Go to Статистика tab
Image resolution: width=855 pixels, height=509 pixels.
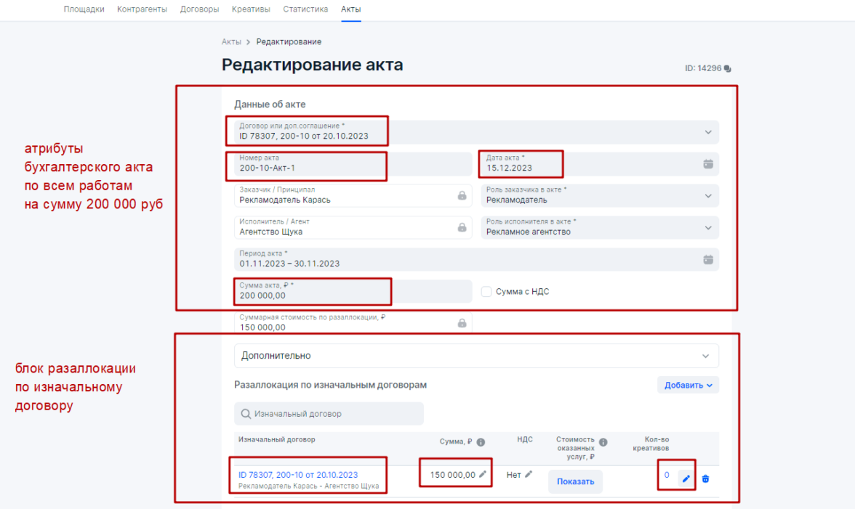tap(305, 9)
